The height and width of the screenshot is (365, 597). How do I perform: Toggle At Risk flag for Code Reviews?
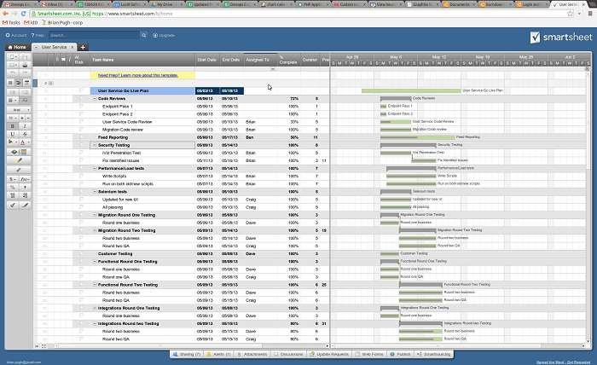[81, 98]
